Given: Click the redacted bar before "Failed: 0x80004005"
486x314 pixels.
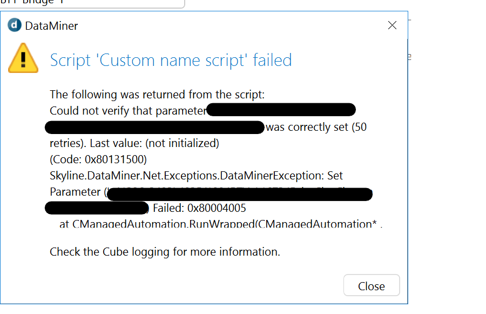Looking at the screenshot, I should (97, 208).
